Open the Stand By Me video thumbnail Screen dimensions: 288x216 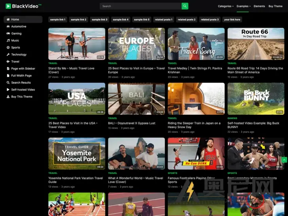coord(77,44)
